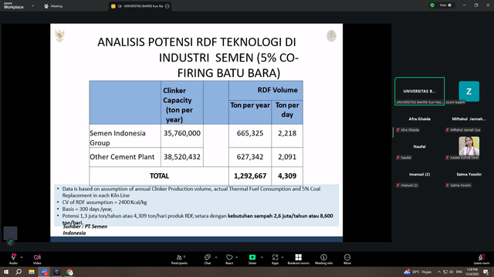Click the gallery panel scrollbar handle
This screenshot has width=494, height=277.
coord(393,132)
